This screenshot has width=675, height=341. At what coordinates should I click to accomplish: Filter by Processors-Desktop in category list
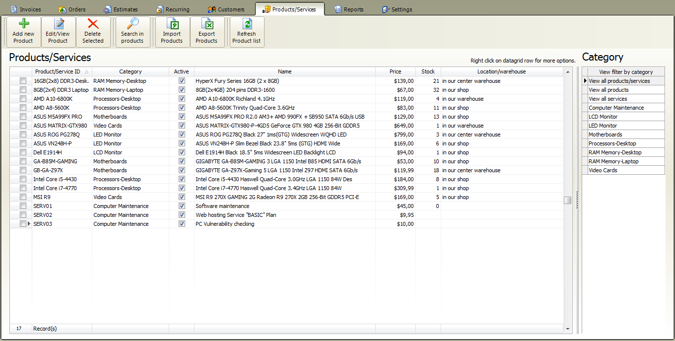pos(626,143)
